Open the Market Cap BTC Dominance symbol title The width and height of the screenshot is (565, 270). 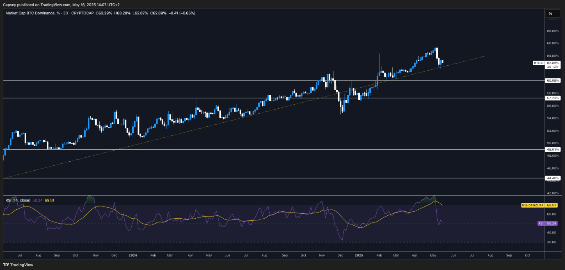[x=30, y=13]
